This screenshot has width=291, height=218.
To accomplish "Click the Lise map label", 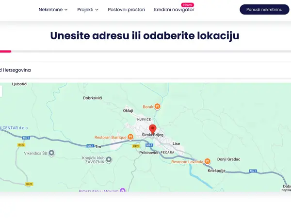I will click(x=176, y=144).
